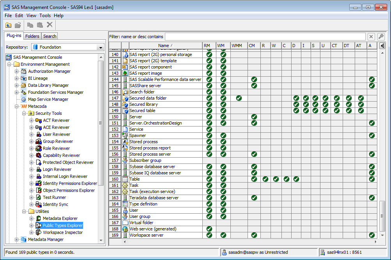Click the DT column header
Viewport: 391px width, 260px height.
(349, 46)
